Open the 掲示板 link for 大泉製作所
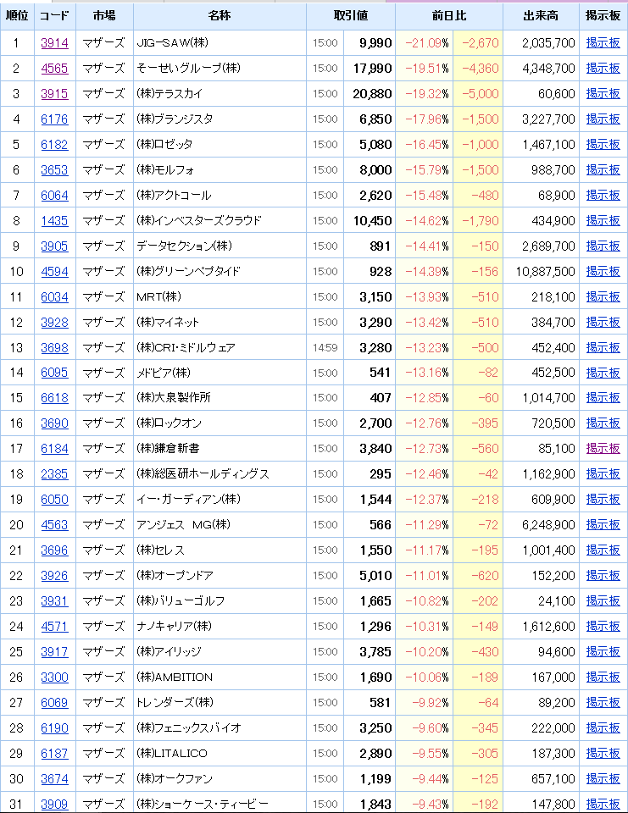628x813 pixels. pyautogui.click(x=603, y=398)
